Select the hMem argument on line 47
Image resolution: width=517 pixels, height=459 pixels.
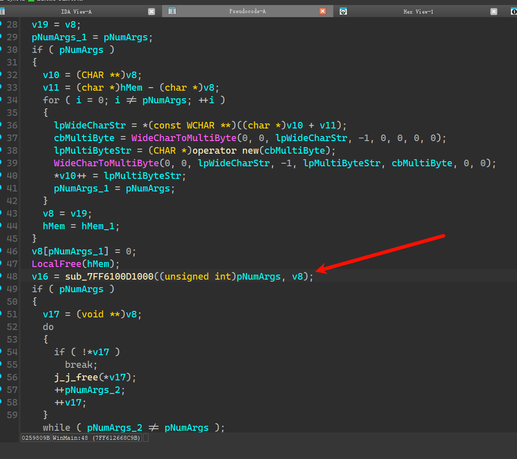click(98, 264)
